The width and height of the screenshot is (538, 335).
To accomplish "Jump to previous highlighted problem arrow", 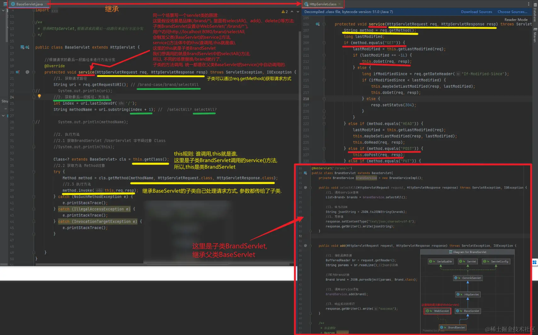I will [292, 12].
